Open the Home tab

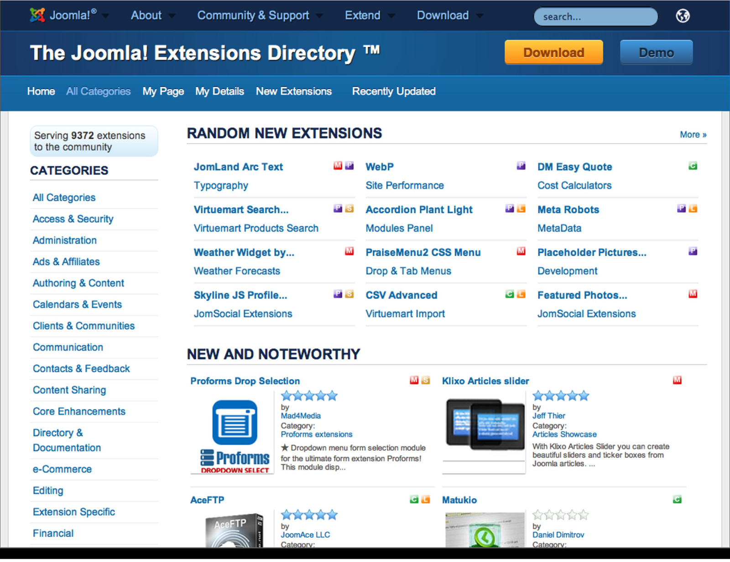coord(41,91)
